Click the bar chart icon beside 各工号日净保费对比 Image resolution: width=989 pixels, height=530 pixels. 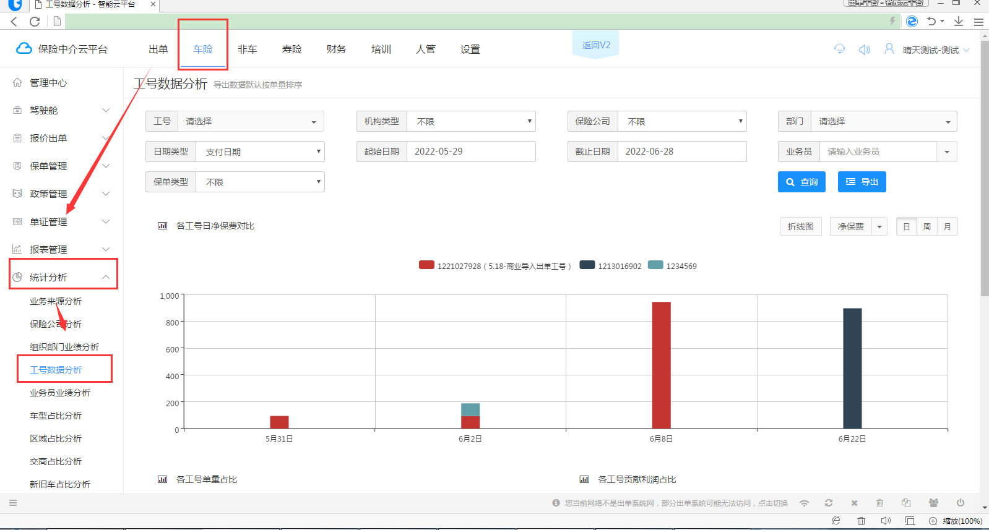[162, 226]
